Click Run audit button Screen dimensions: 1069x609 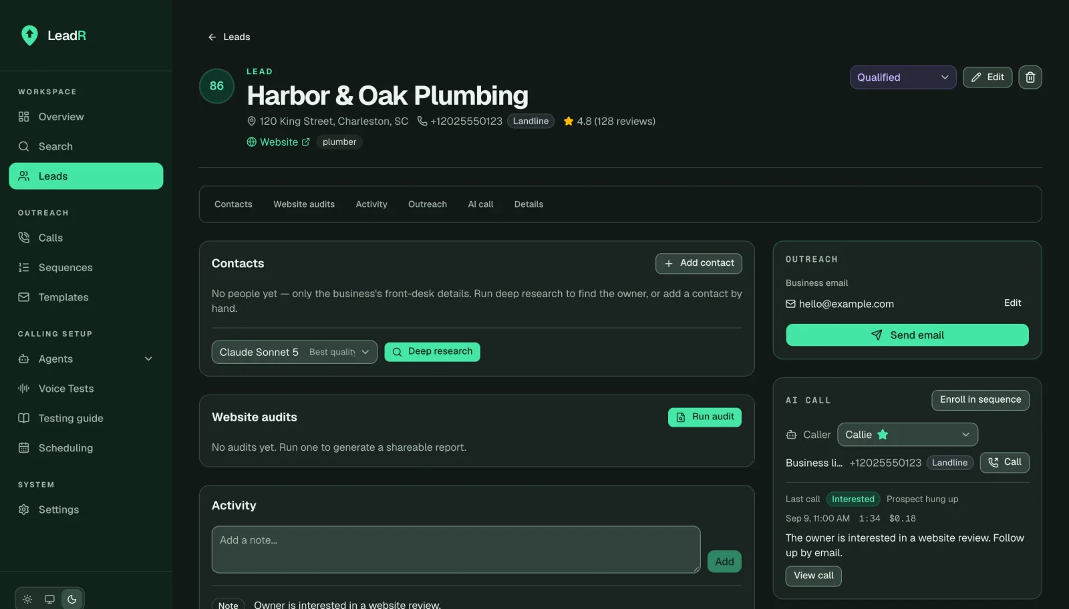tap(705, 417)
